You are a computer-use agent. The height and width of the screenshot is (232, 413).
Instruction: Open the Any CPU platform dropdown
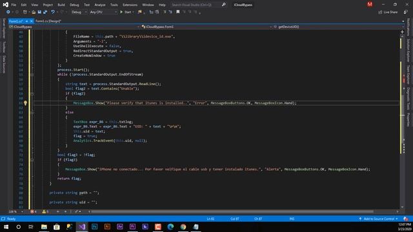pos(103,12)
